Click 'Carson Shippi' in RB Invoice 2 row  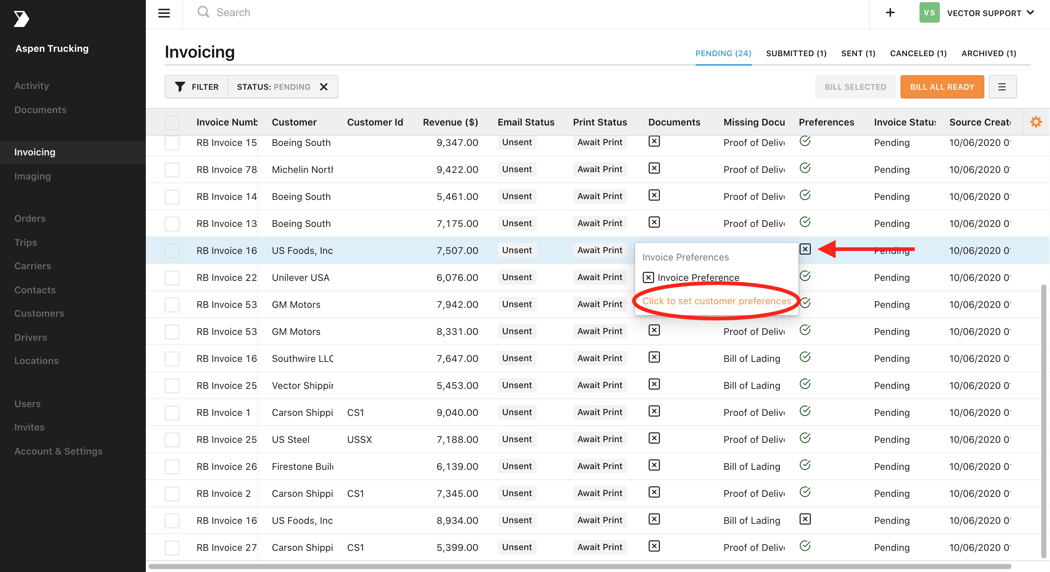click(x=303, y=494)
